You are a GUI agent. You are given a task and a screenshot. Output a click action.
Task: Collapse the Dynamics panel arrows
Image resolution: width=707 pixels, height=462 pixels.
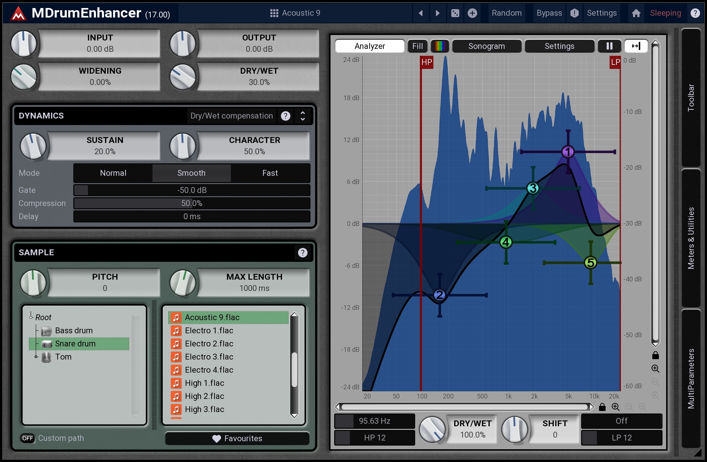pos(302,116)
